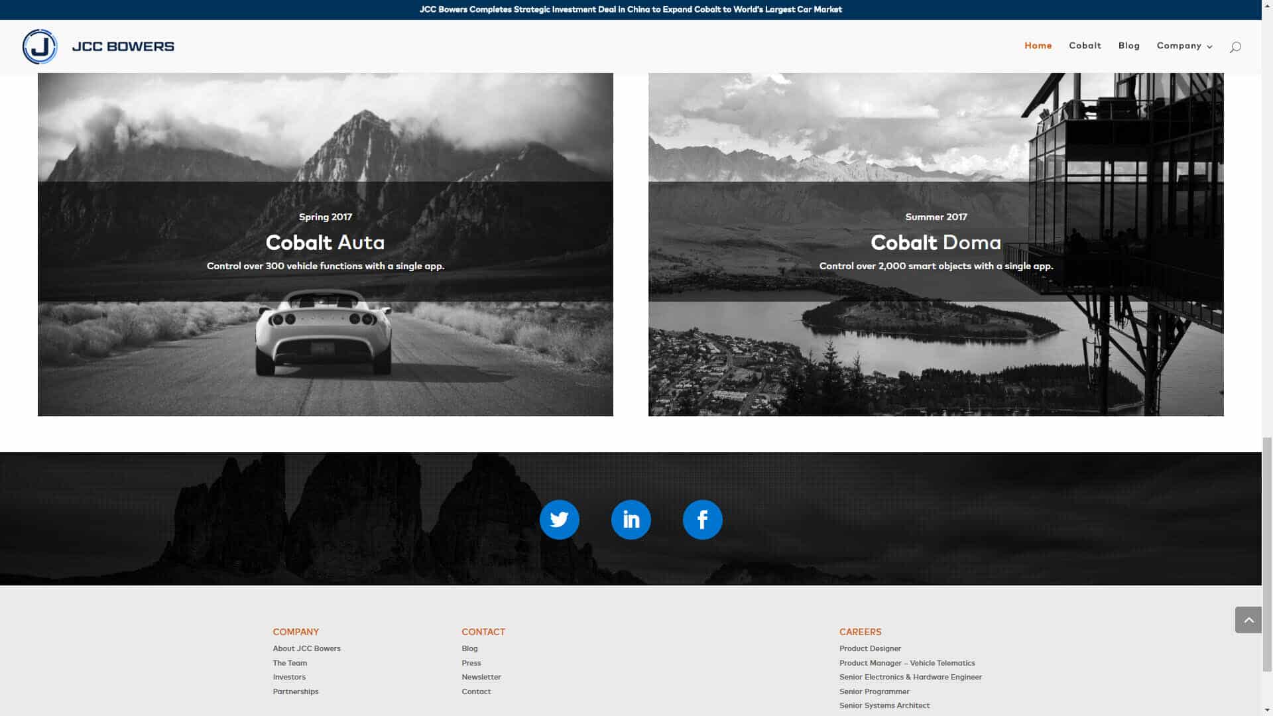The width and height of the screenshot is (1273, 716).
Task: Click the scrollbar down arrow
Action: [x=1267, y=710]
